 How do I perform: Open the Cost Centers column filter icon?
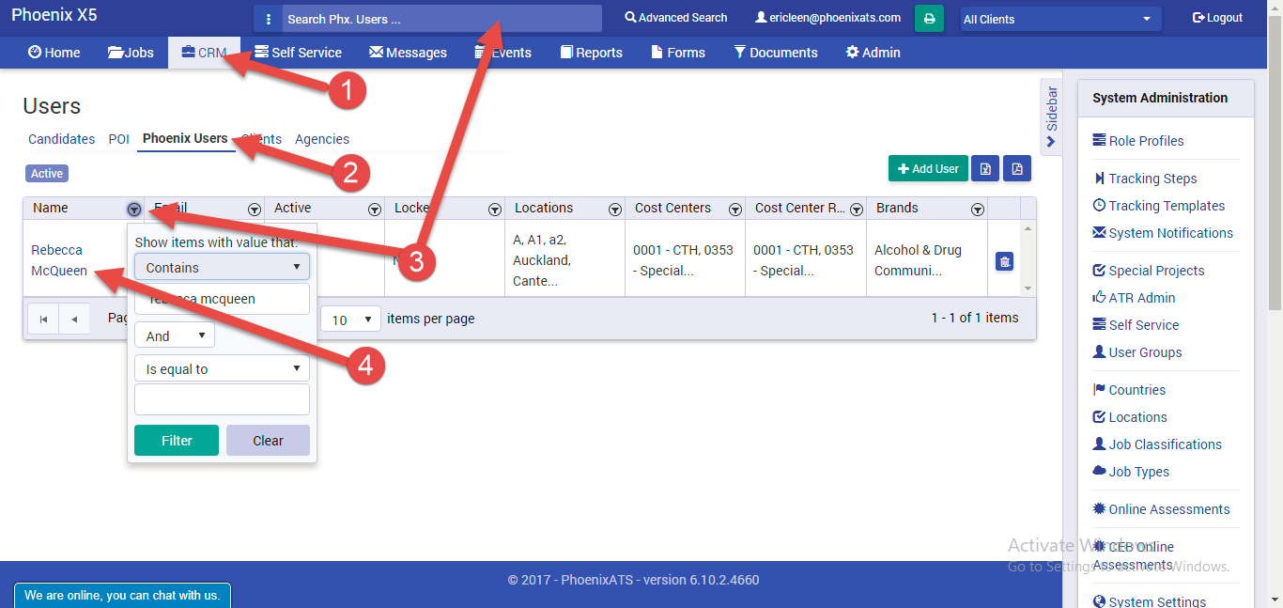pyautogui.click(x=735, y=209)
